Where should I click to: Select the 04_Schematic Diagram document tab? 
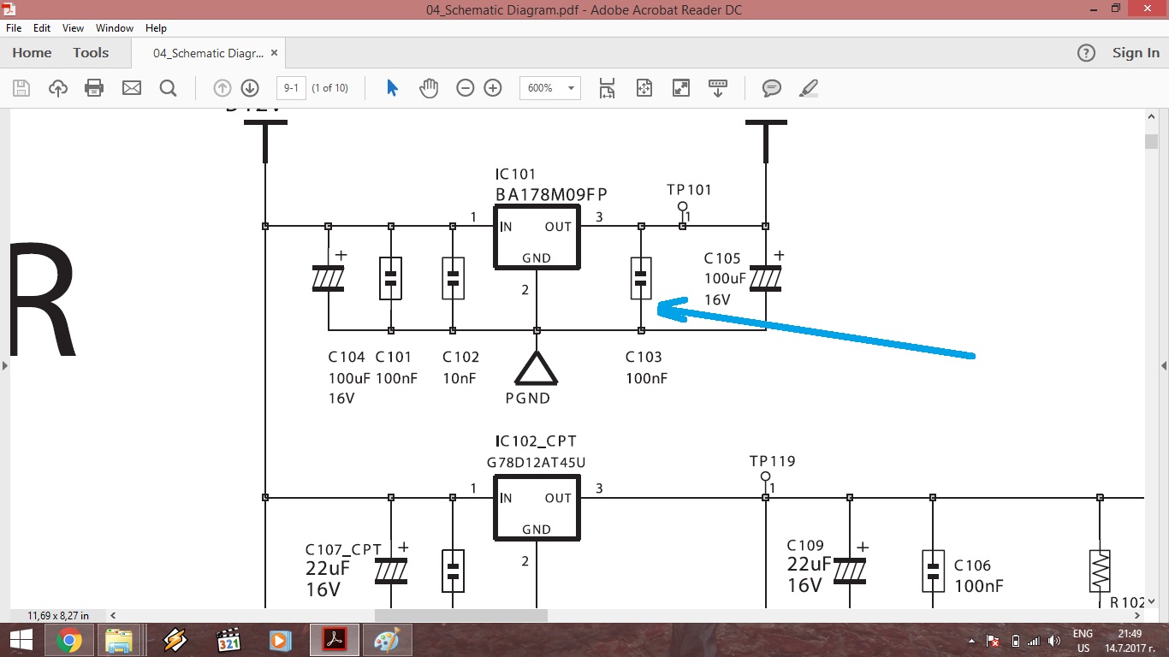pos(210,53)
